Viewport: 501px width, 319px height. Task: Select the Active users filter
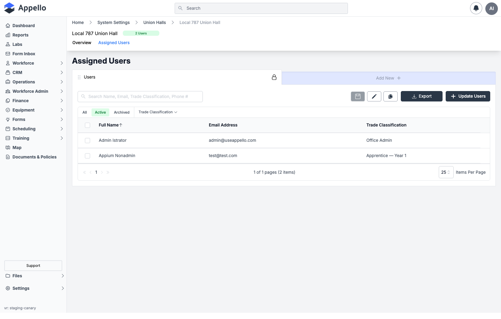100,112
